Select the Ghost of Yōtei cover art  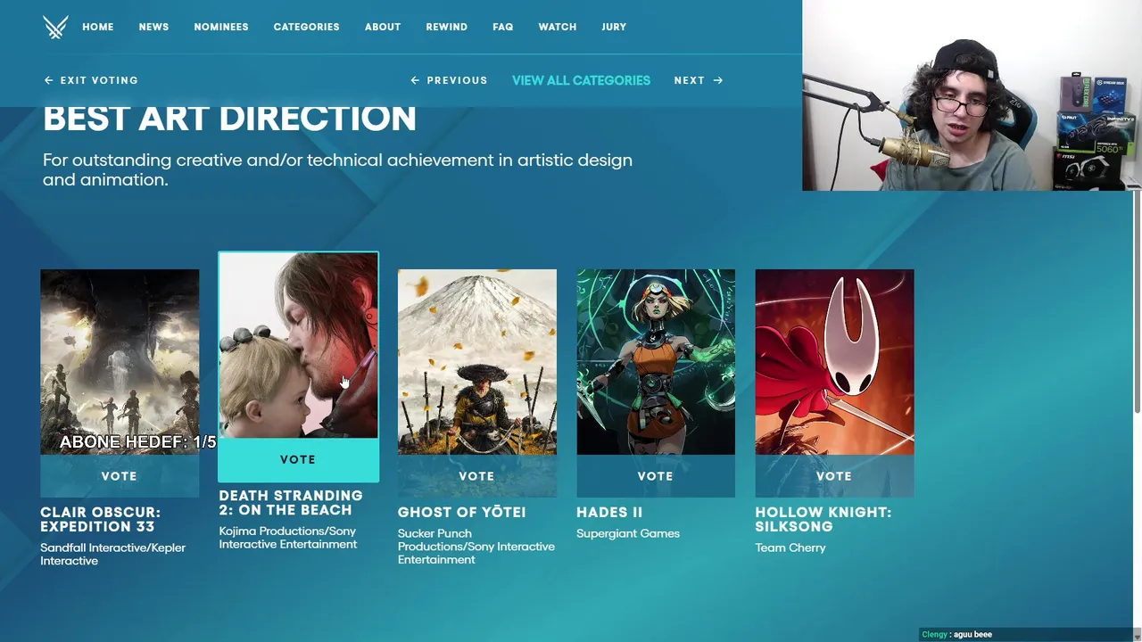(x=476, y=362)
